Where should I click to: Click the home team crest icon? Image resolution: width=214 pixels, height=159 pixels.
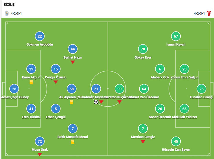coord(7,13)
